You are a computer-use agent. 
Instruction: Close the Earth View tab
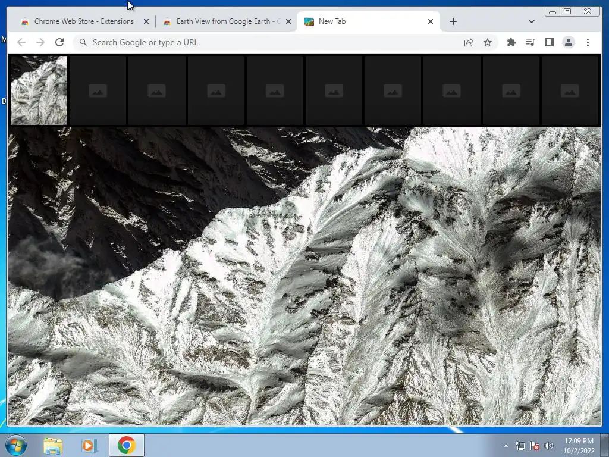[x=288, y=22]
